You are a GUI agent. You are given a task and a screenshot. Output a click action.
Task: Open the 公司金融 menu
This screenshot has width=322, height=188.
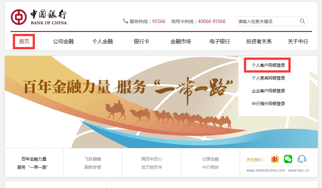[x=63, y=42]
